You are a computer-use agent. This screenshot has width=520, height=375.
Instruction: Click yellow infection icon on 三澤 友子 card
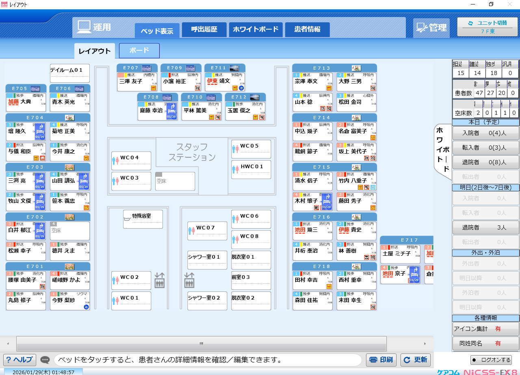(154, 88)
